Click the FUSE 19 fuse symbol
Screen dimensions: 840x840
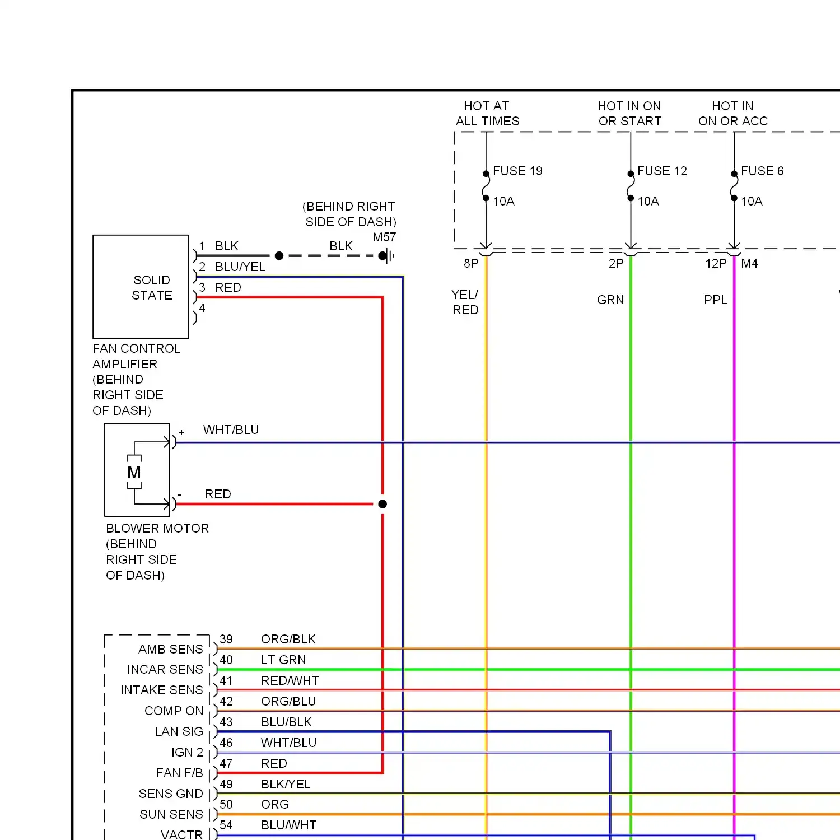point(486,186)
